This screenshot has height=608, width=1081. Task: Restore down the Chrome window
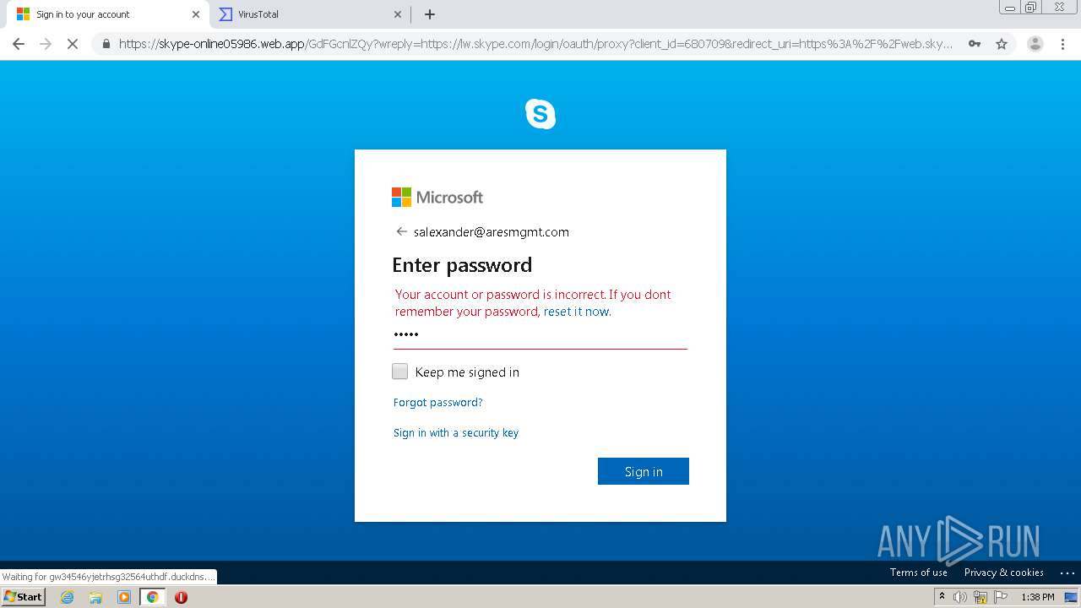1031,8
